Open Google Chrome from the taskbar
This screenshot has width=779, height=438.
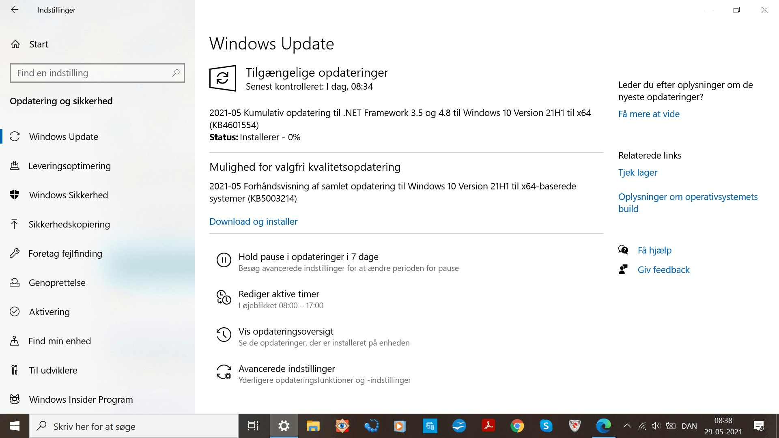point(517,426)
